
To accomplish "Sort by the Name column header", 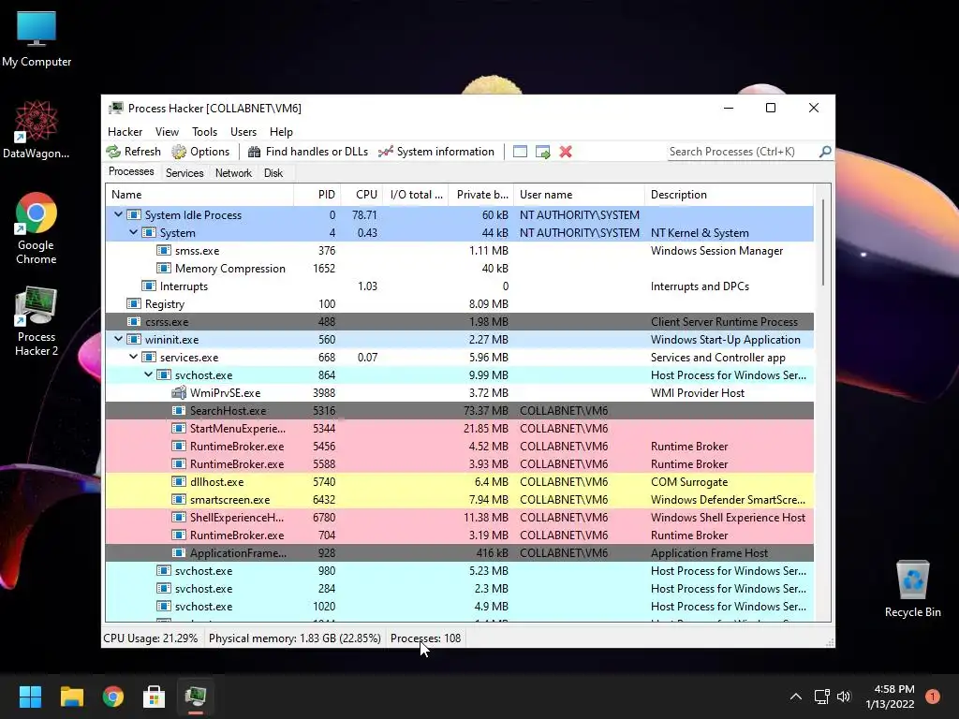I will [199, 195].
